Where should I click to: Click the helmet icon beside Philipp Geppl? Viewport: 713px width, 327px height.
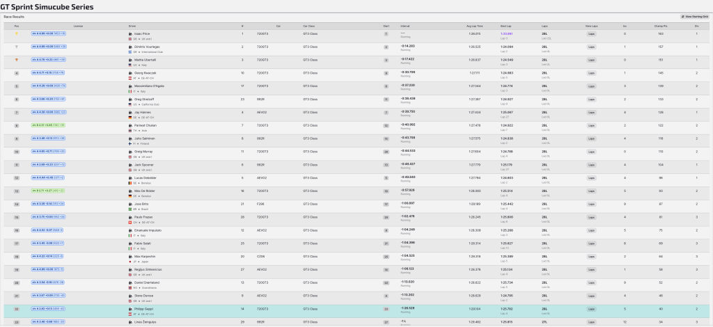(130, 310)
